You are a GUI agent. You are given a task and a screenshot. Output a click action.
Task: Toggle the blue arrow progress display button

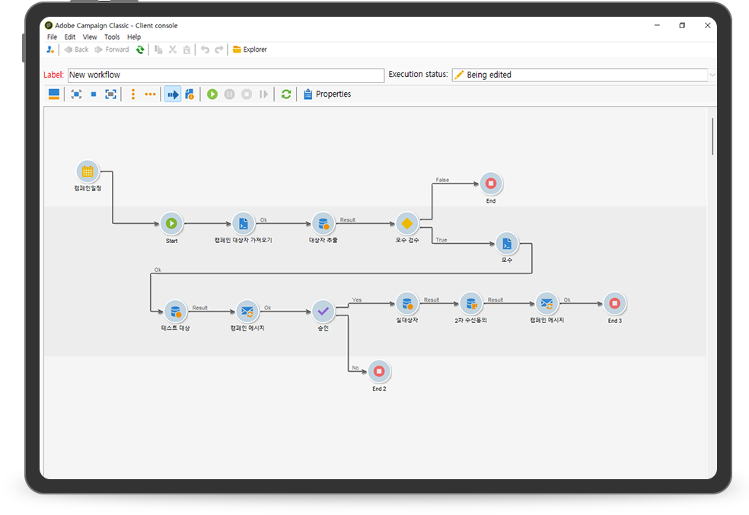point(173,94)
